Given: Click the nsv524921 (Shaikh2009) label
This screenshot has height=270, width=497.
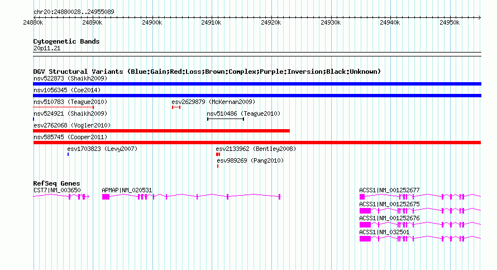Looking at the screenshot, I should point(70,113).
